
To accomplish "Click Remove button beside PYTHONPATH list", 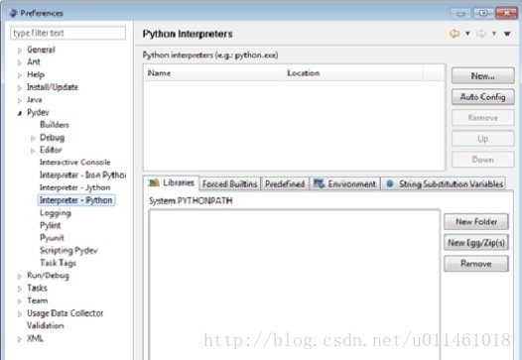I will click(x=476, y=264).
